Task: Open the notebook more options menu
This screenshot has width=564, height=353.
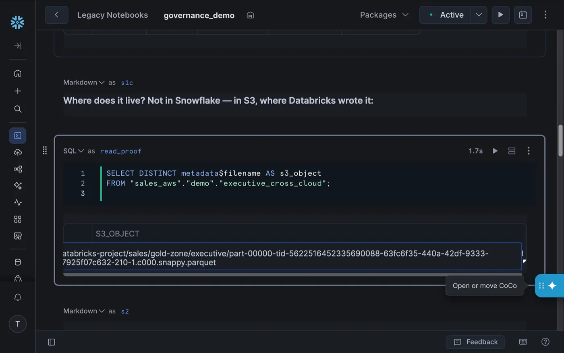Action: click(x=545, y=15)
